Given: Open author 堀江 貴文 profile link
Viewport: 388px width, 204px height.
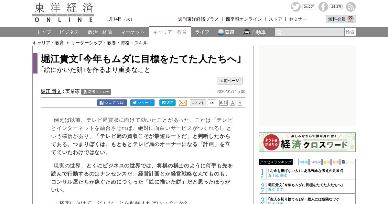Looking at the screenshot, I should click(51, 91).
